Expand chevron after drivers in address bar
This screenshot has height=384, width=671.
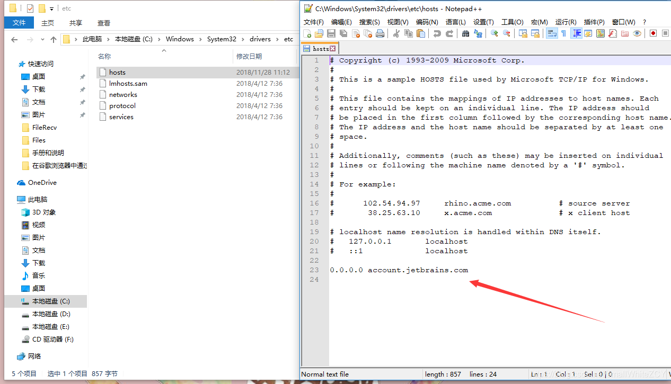point(277,39)
